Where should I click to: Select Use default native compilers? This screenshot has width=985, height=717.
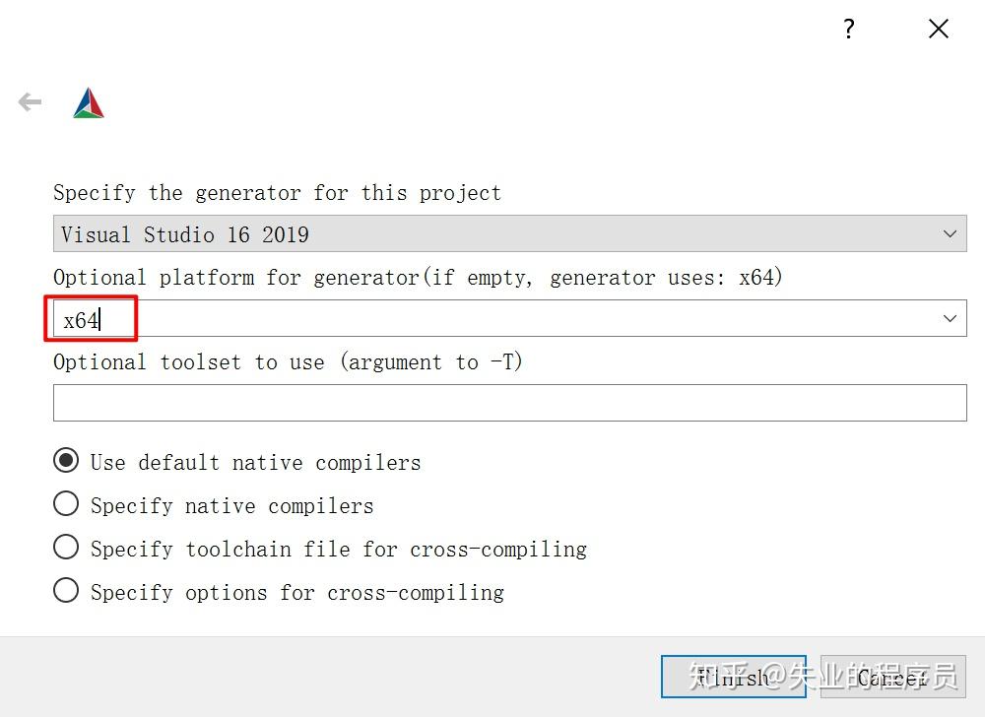(x=66, y=461)
